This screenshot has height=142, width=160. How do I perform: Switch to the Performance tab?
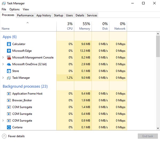[x=25, y=15]
